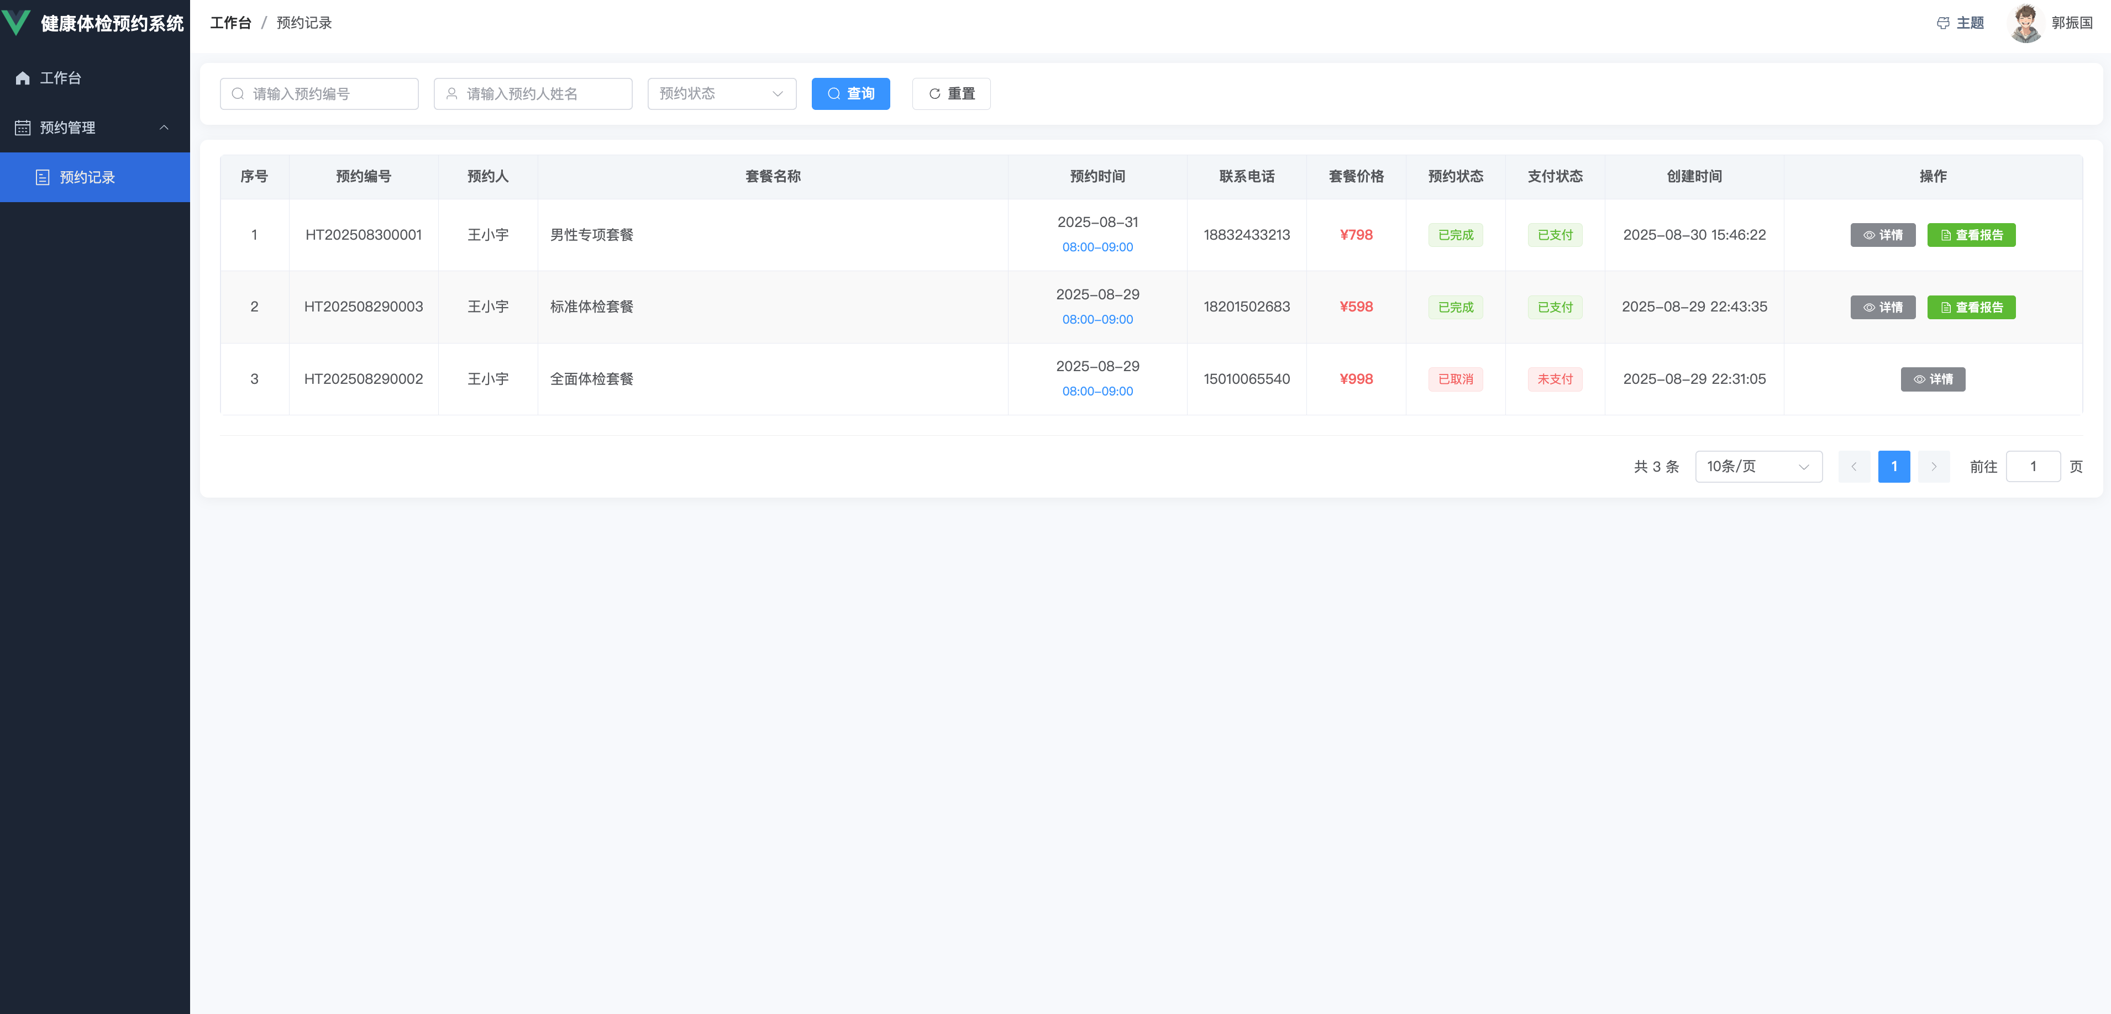Click the home icon beside 工作台

[23, 78]
